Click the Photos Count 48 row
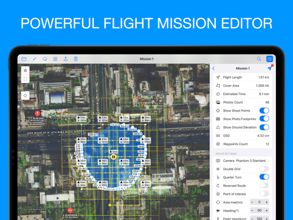293x220 pixels. pyautogui.click(x=243, y=103)
